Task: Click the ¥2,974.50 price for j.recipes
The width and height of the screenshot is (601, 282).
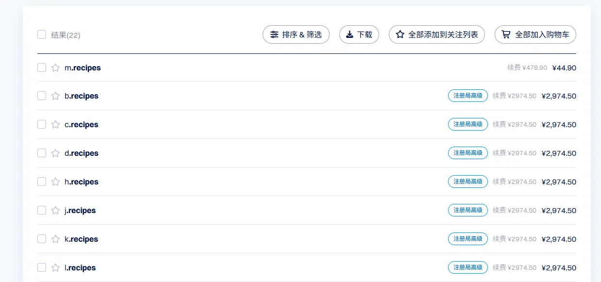Action: point(559,211)
